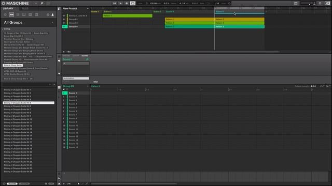The width and height of the screenshot is (332, 186).
Task: Toggle the browser with the magnifier icon
Action: tap(42, 3)
